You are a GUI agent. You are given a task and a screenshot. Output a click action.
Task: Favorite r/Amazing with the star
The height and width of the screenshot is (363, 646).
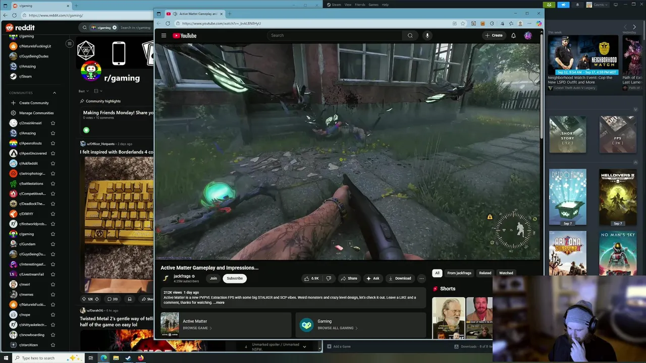coord(53,133)
